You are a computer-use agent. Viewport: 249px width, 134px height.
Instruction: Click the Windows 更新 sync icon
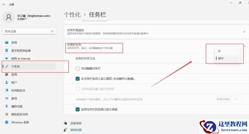[6, 122]
